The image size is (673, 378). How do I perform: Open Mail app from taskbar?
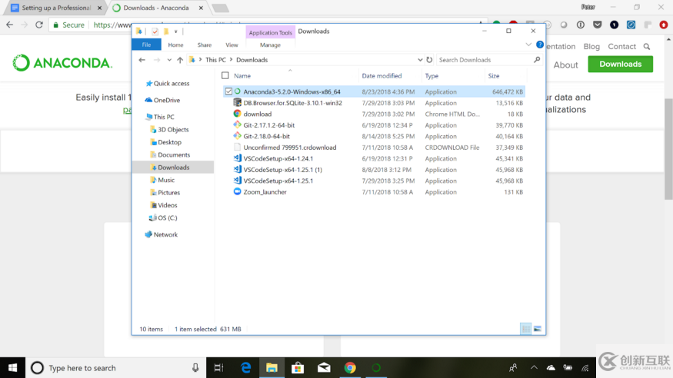[x=324, y=368]
